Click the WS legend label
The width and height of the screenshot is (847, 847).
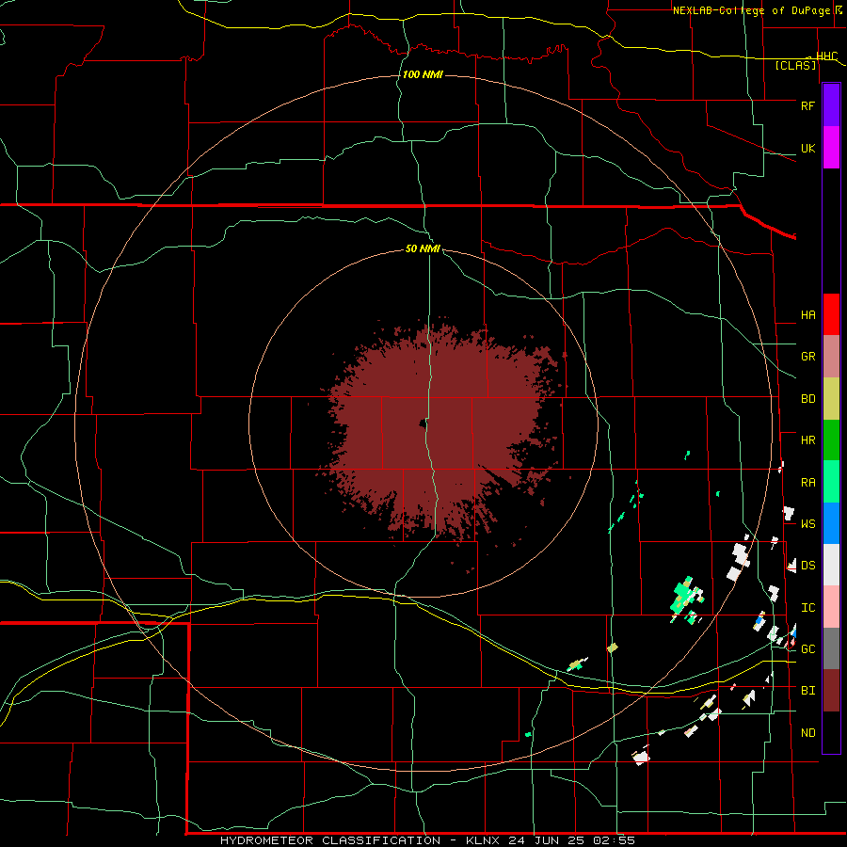point(807,524)
